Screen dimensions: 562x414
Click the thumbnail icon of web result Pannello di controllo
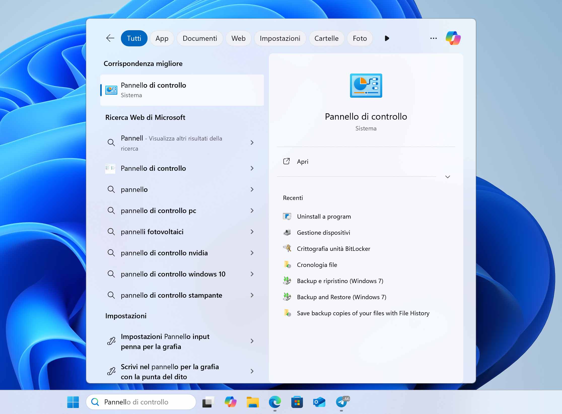click(x=110, y=168)
